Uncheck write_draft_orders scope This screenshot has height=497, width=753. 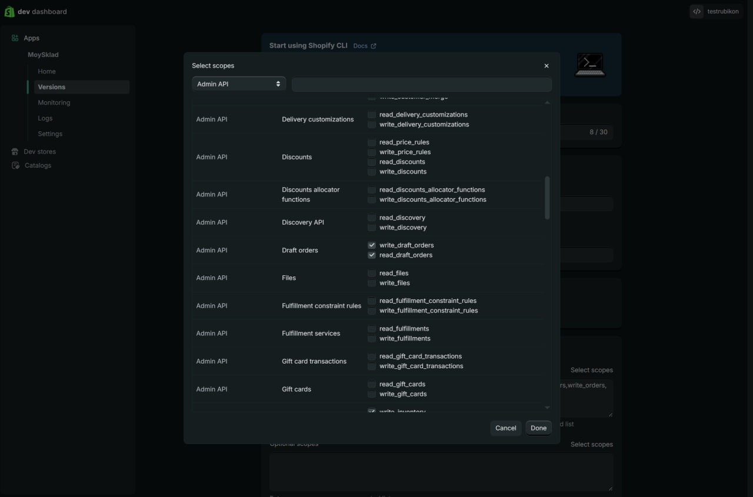coord(372,245)
